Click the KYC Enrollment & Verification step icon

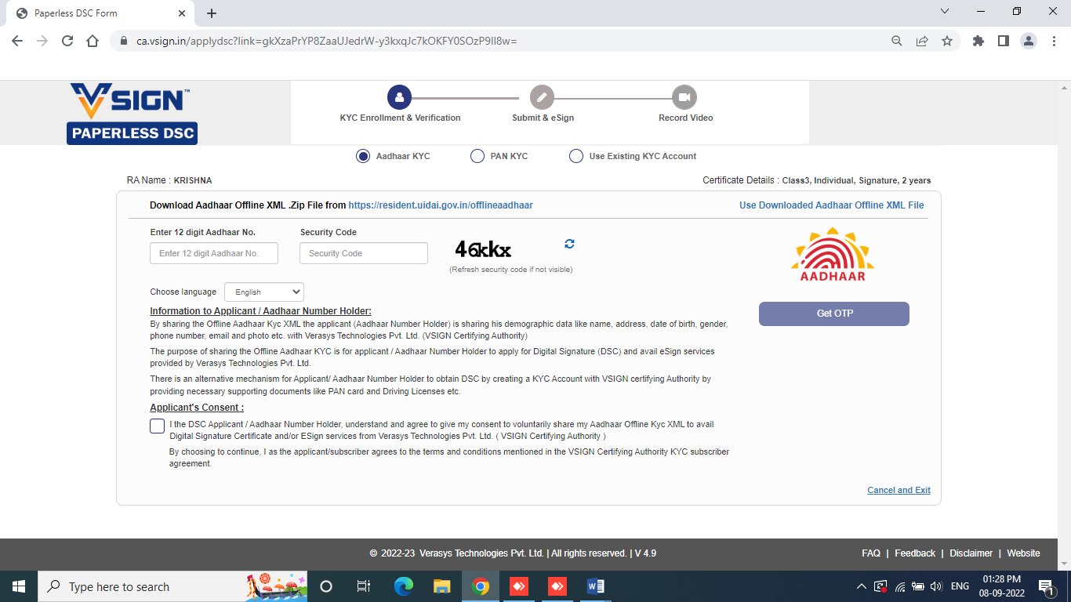click(399, 97)
